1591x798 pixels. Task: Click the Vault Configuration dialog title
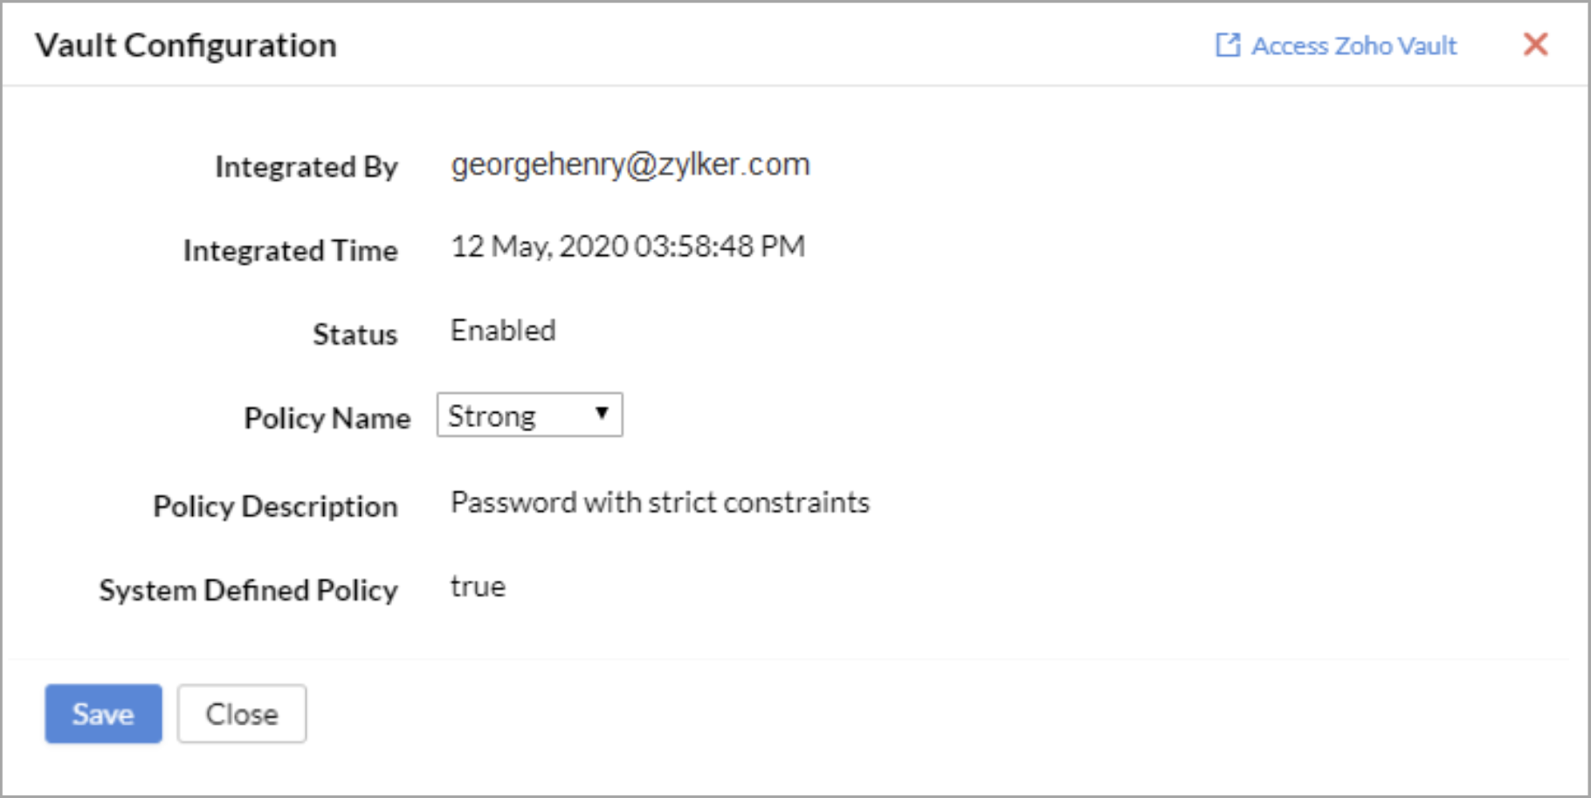click(186, 45)
